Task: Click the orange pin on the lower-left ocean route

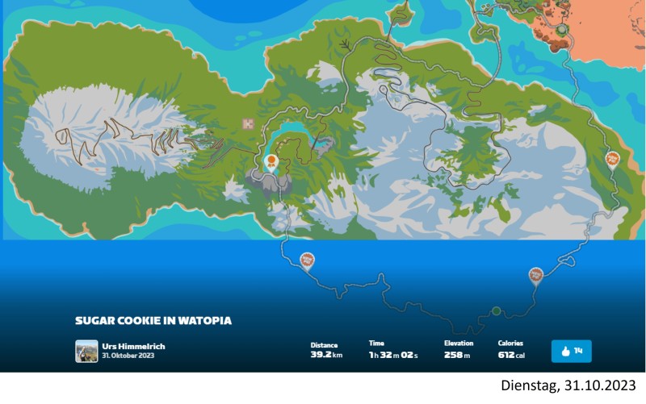Action: [x=307, y=260]
